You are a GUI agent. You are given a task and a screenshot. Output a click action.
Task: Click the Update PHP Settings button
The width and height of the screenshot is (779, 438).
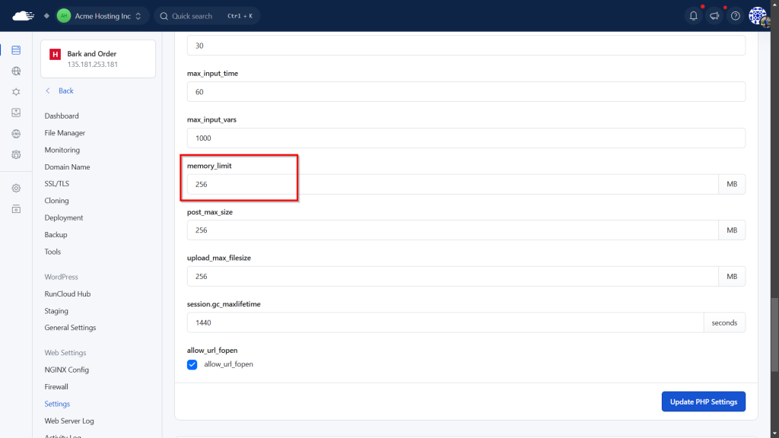703,401
